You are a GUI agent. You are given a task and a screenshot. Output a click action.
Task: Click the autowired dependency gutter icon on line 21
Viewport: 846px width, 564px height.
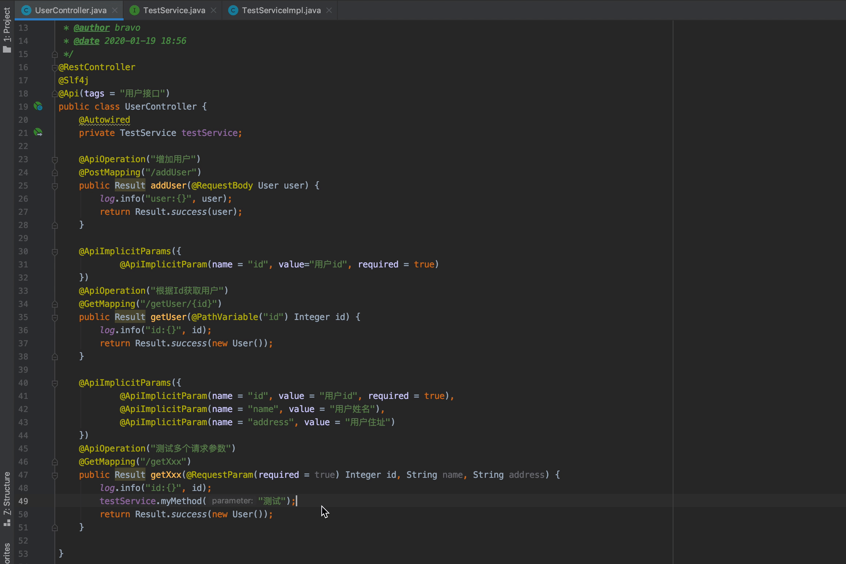click(38, 133)
